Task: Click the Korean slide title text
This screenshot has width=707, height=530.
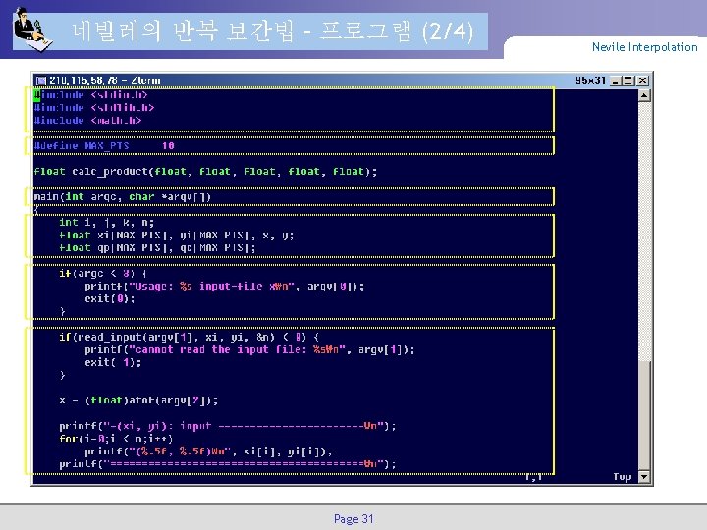Action: click(x=273, y=31)
